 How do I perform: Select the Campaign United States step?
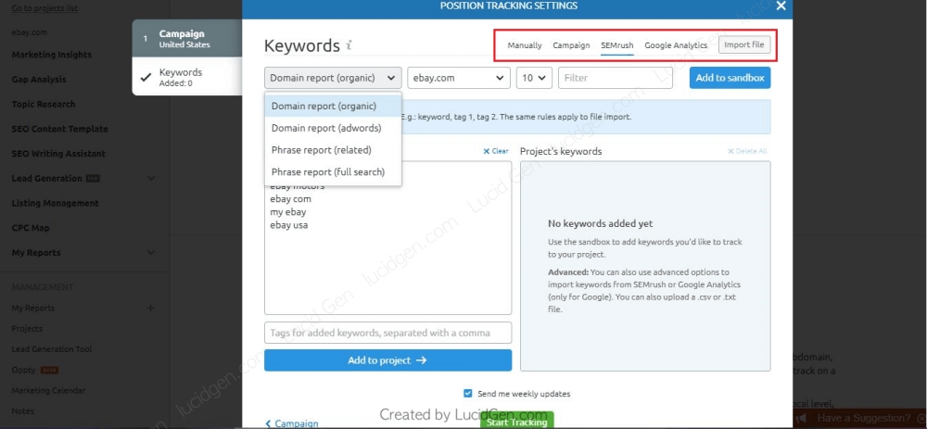coord(187,39)
